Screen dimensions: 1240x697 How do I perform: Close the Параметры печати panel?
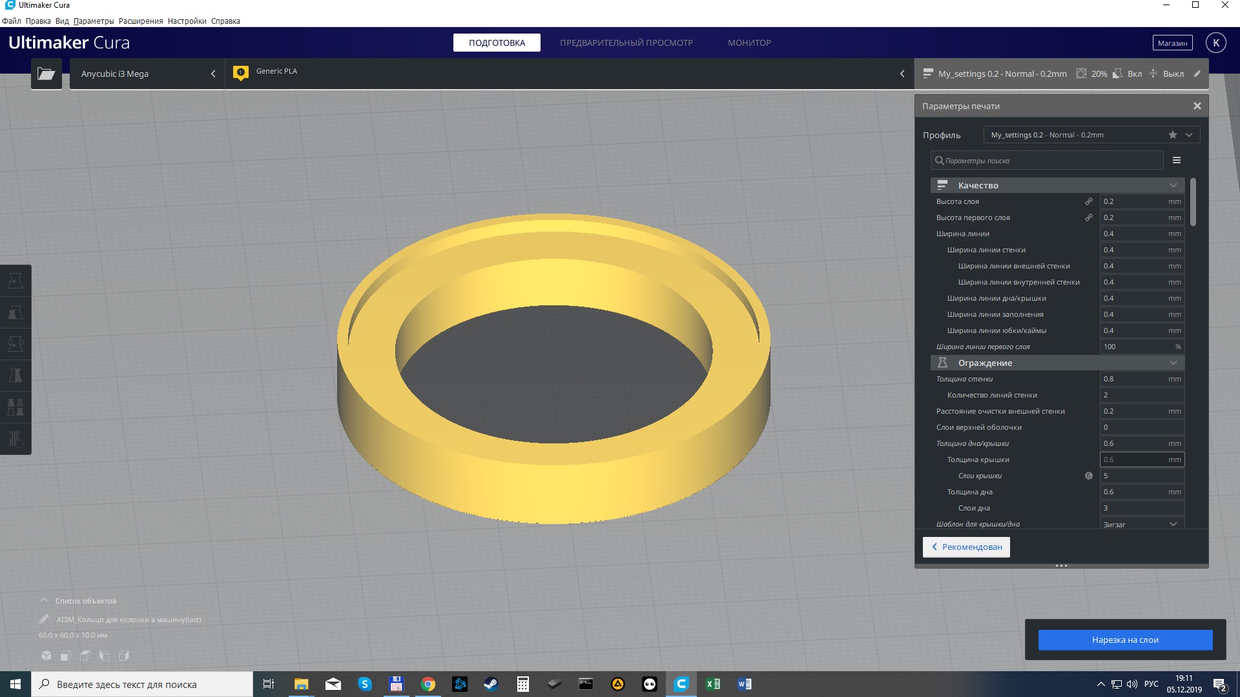pyautogui.click(x=1197, y=106)
